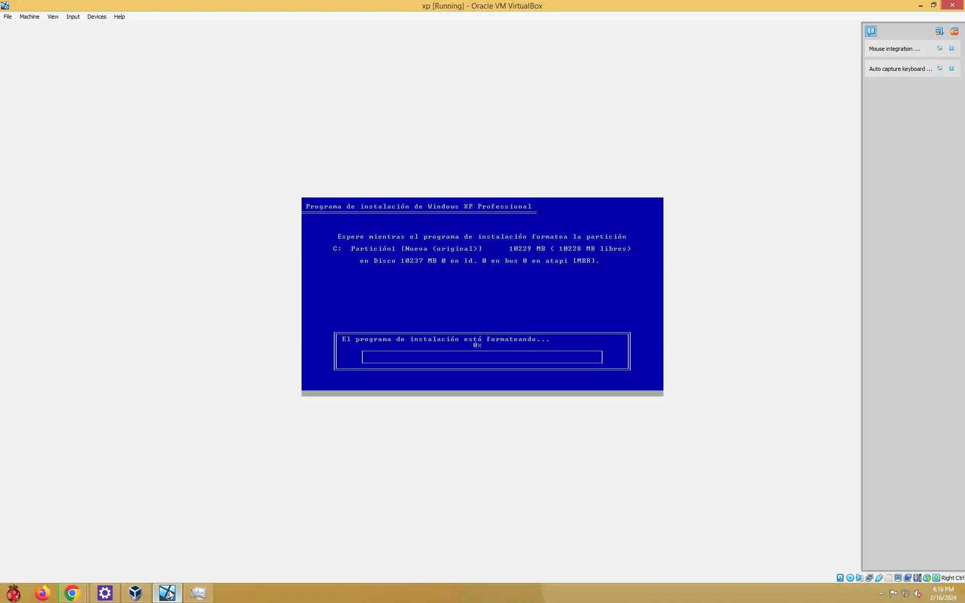Screen dimensions: 965x603
Task: Click the audio status icon
Action: point(859,578)
